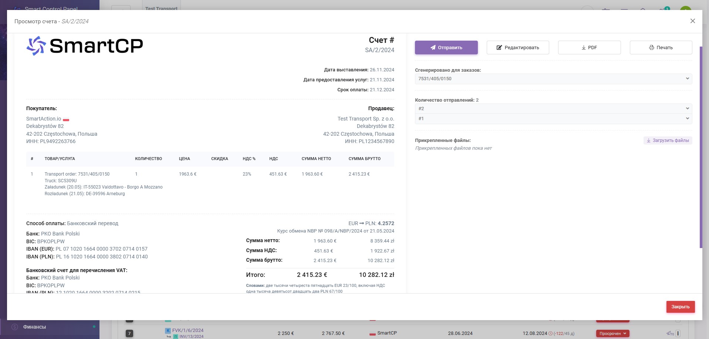Click the SmartCP logo on the invoice
The height and width of the screenshot is (339, 709).
click(x=84, y=45)
